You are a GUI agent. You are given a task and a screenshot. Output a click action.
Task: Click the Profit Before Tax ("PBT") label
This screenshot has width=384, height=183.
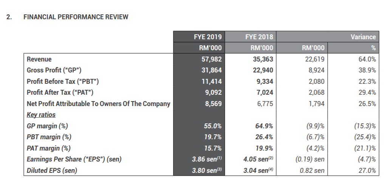63,82
